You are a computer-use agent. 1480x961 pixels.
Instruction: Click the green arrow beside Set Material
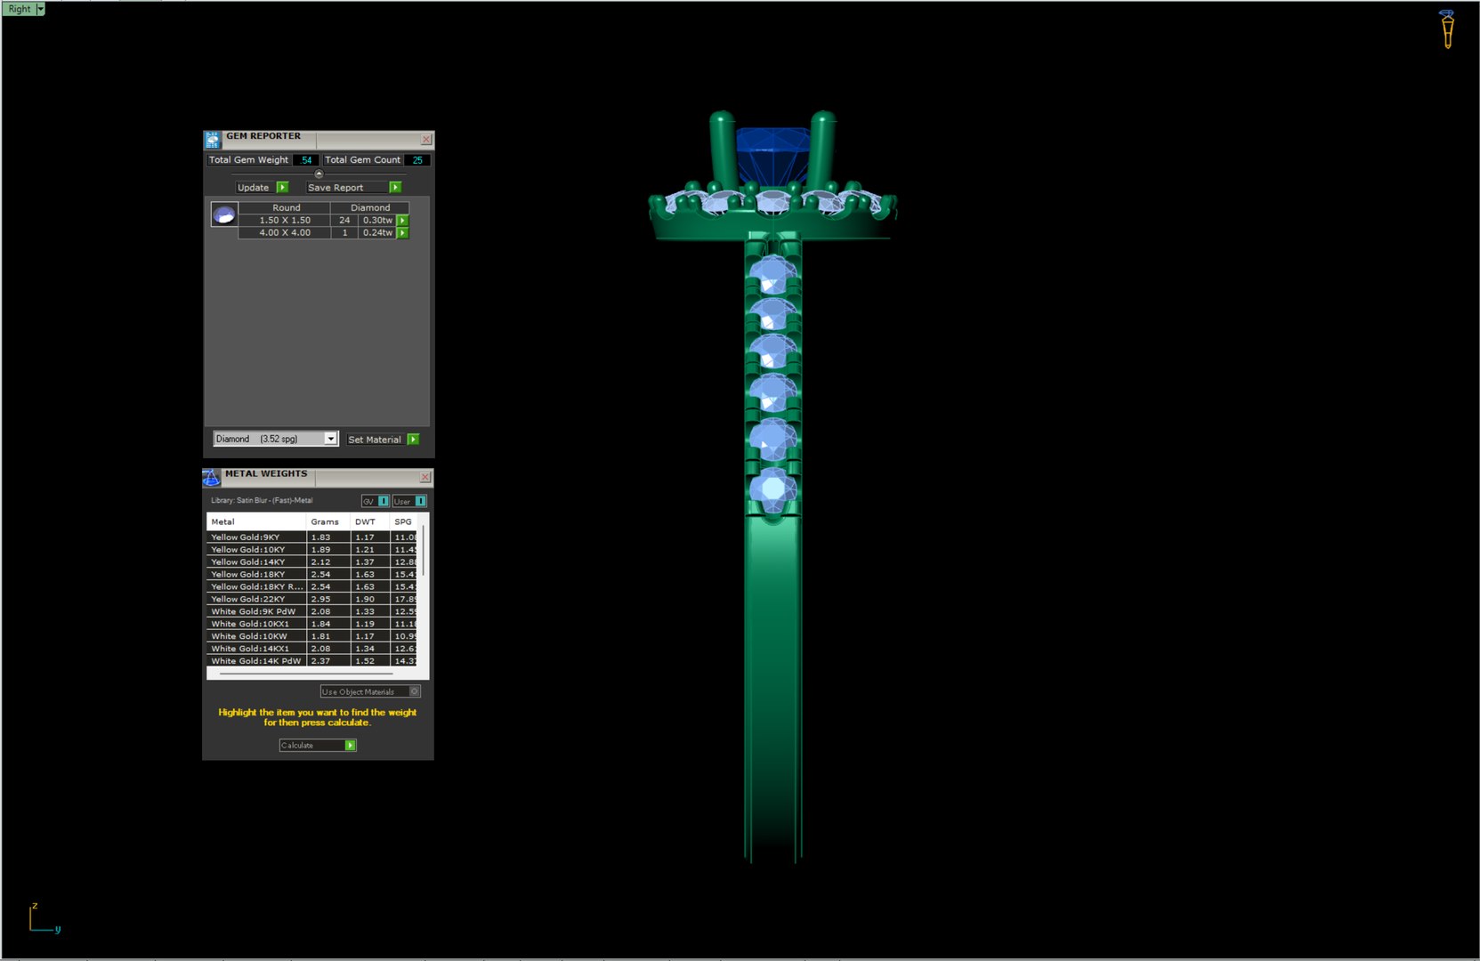point(413,440)
